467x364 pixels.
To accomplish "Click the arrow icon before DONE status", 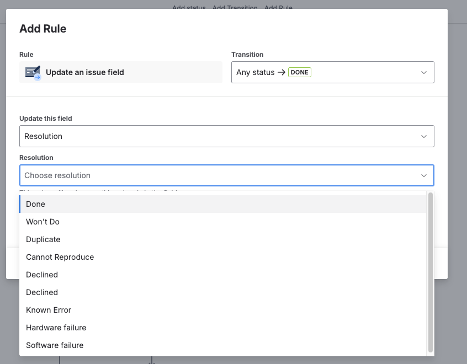I will pos(282,72).
